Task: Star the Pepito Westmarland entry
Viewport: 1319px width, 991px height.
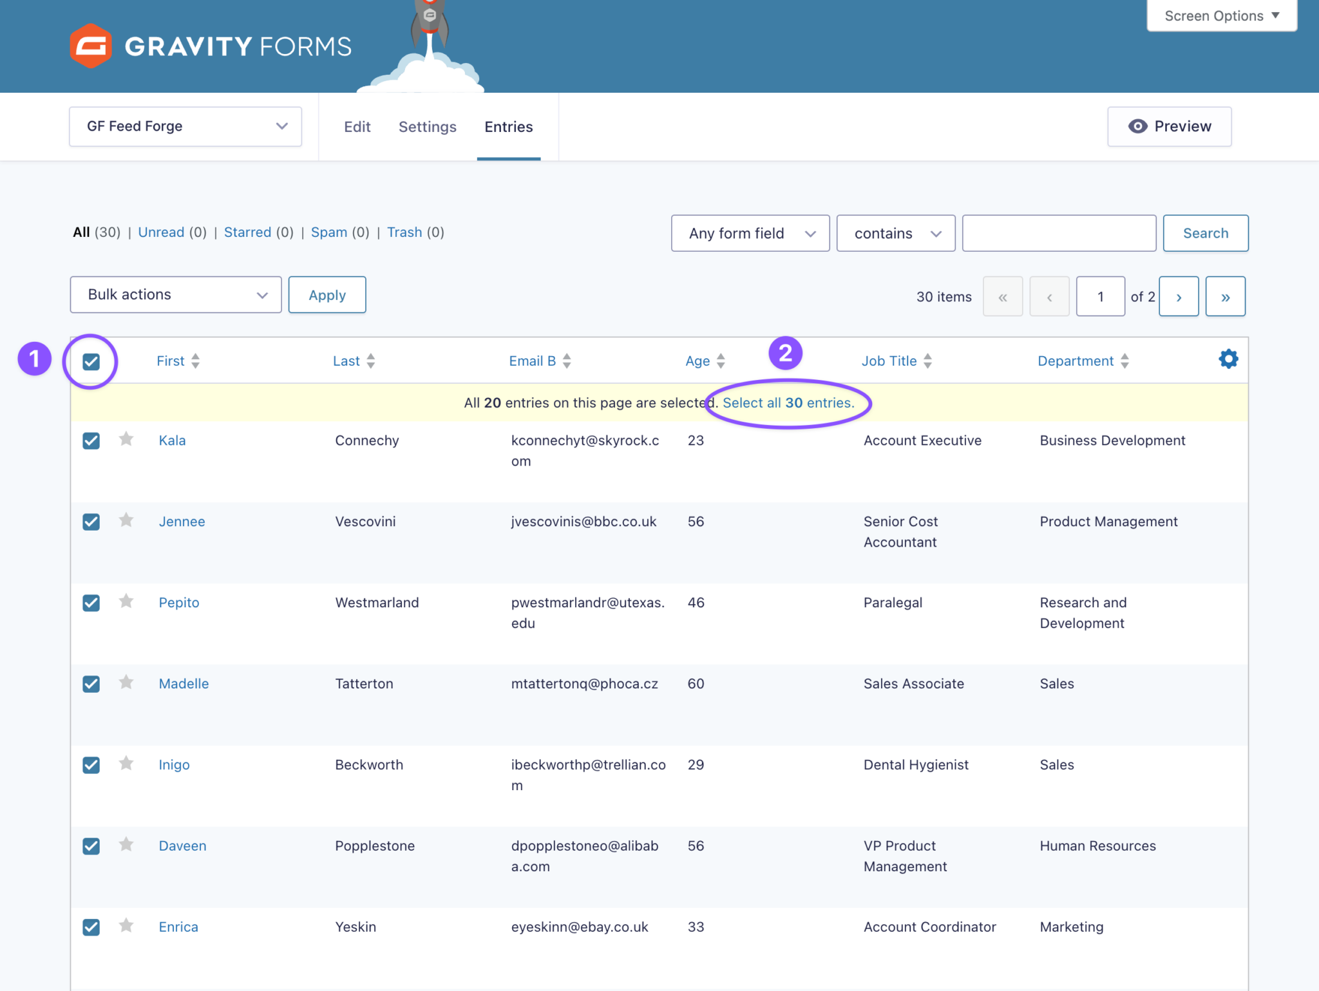Action: click(126, 601)
